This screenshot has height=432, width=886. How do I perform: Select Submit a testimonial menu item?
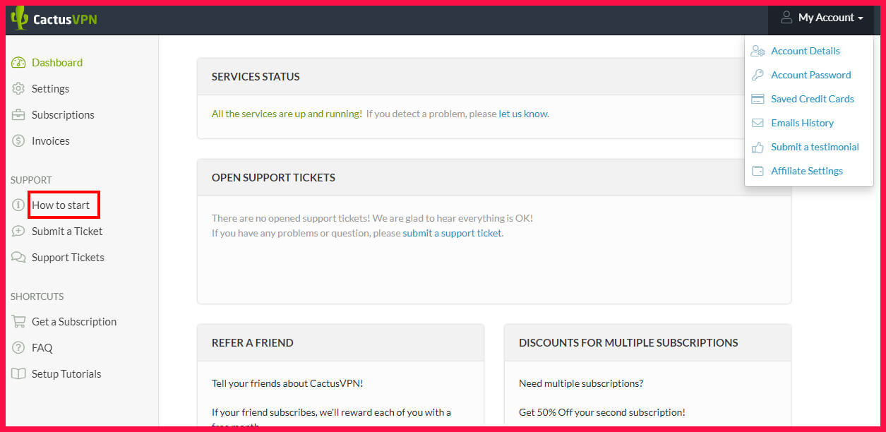pos(815,147)
